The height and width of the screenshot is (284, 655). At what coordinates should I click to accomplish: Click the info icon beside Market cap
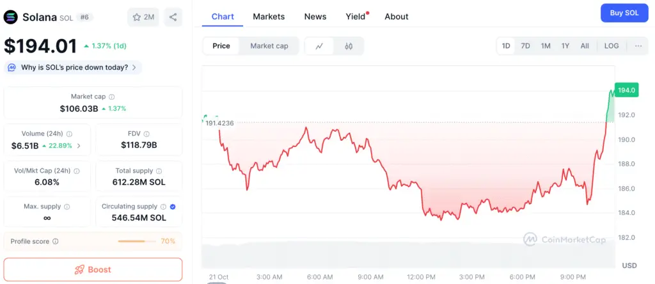(x=112, y=97)
